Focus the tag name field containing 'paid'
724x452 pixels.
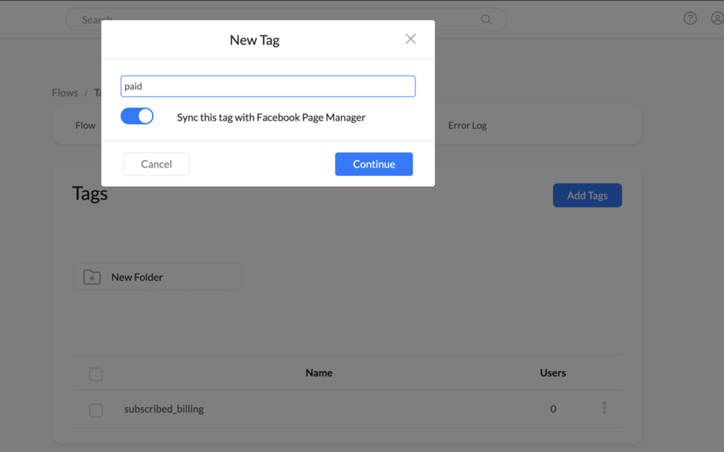point(268,86)
